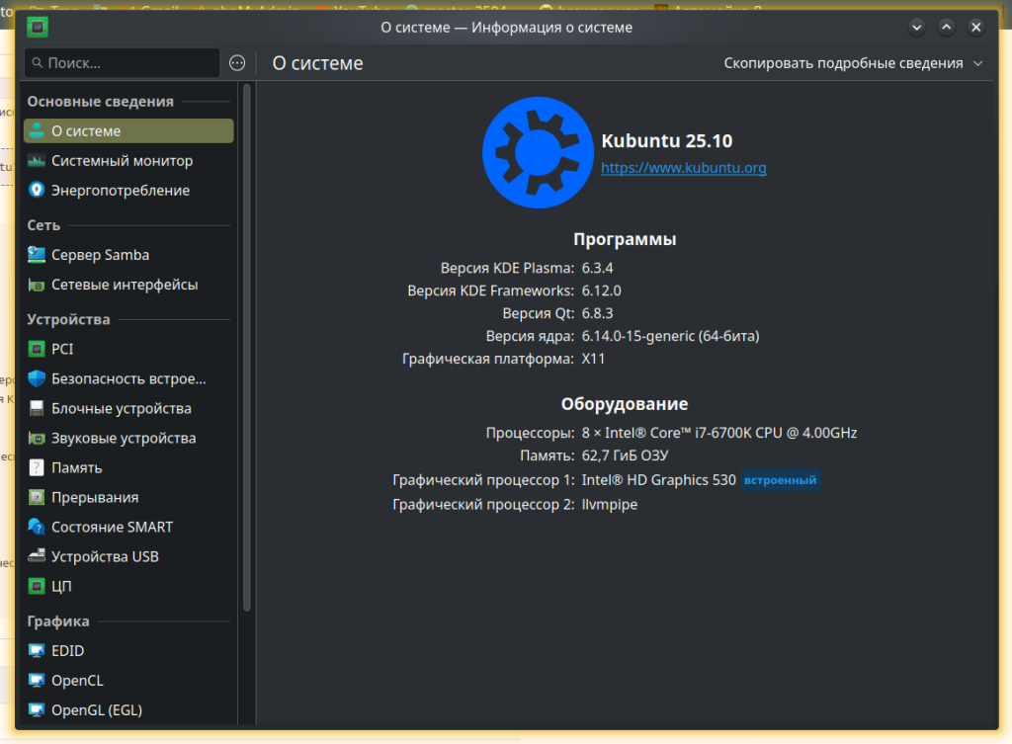Click the search magnifier icon
The height and width of the screenshot is (744, 1012).
coord(38,63)
